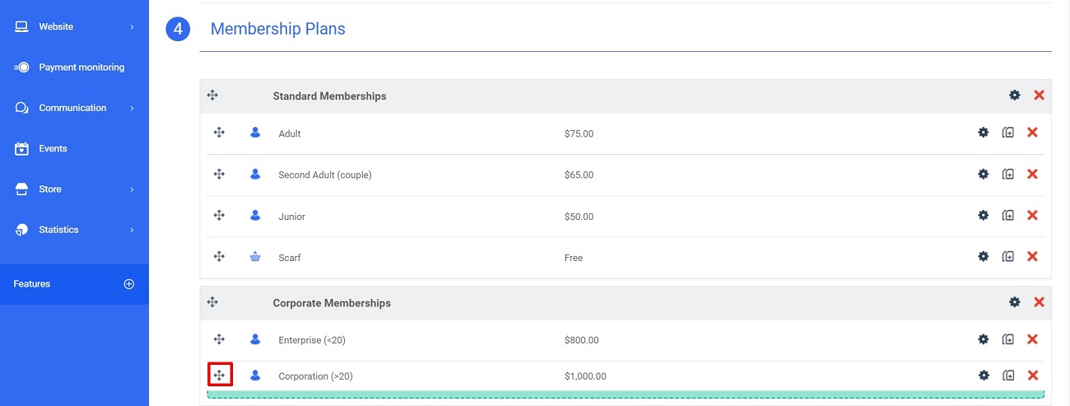Viewport: 1070px width, 406px height.
Task: Open settings gear for Adult plan
Action: point(983,133)
